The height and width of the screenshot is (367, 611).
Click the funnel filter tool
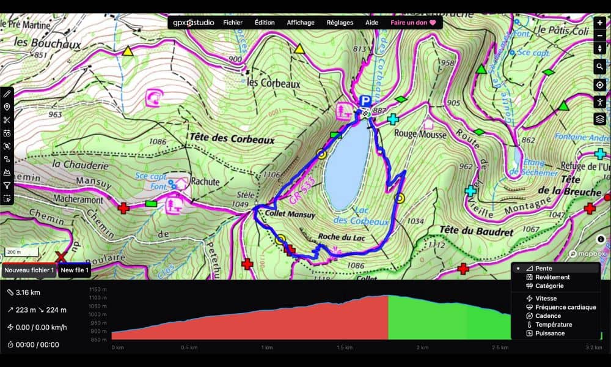[7, 185]
